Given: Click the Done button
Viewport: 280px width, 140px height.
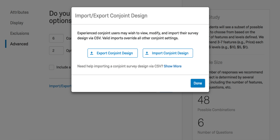Looking at the screenshot, I should [x=198, y=83].
